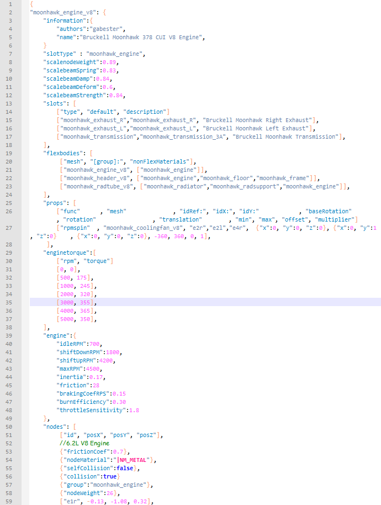Click "moonhawk_radtube_v8" mesh name

click(x=98, y=187)
